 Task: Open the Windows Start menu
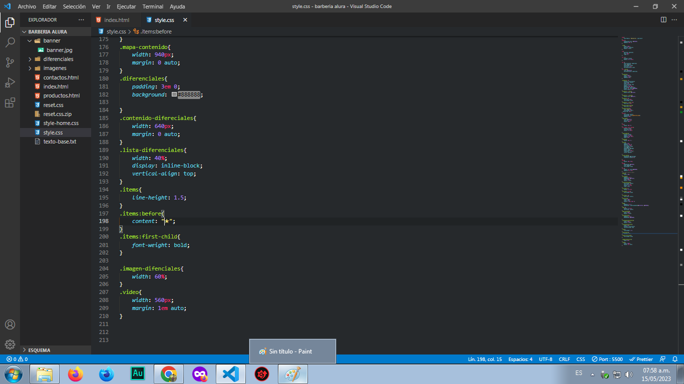(13, 374)
